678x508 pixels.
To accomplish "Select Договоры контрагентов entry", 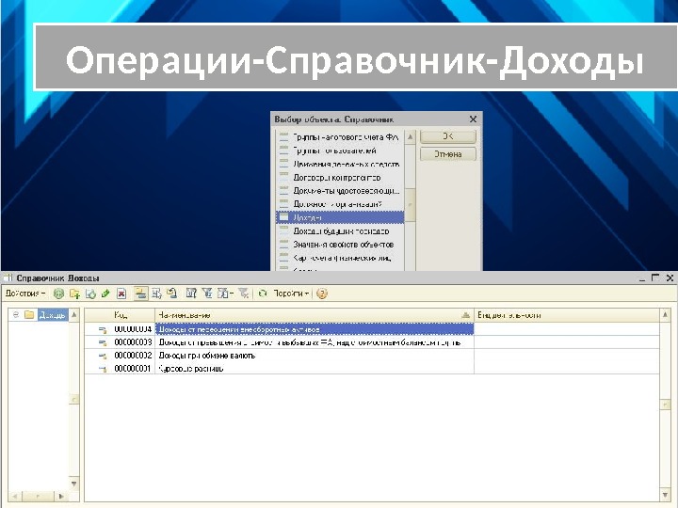I will (340, 177).
